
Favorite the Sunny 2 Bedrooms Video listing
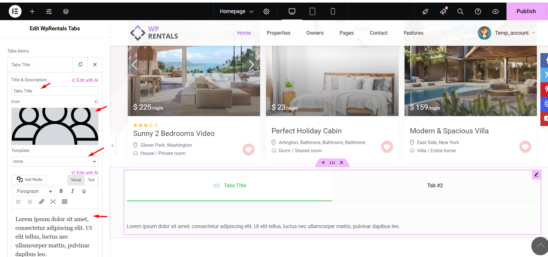pyautogui.click(x=248, y=150)
